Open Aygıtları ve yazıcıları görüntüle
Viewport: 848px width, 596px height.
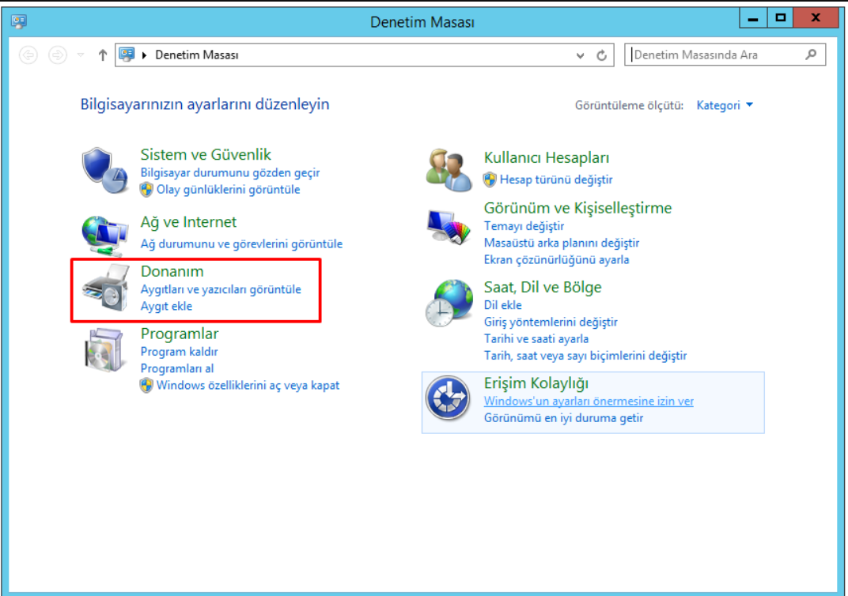click(x=221, y=290)
